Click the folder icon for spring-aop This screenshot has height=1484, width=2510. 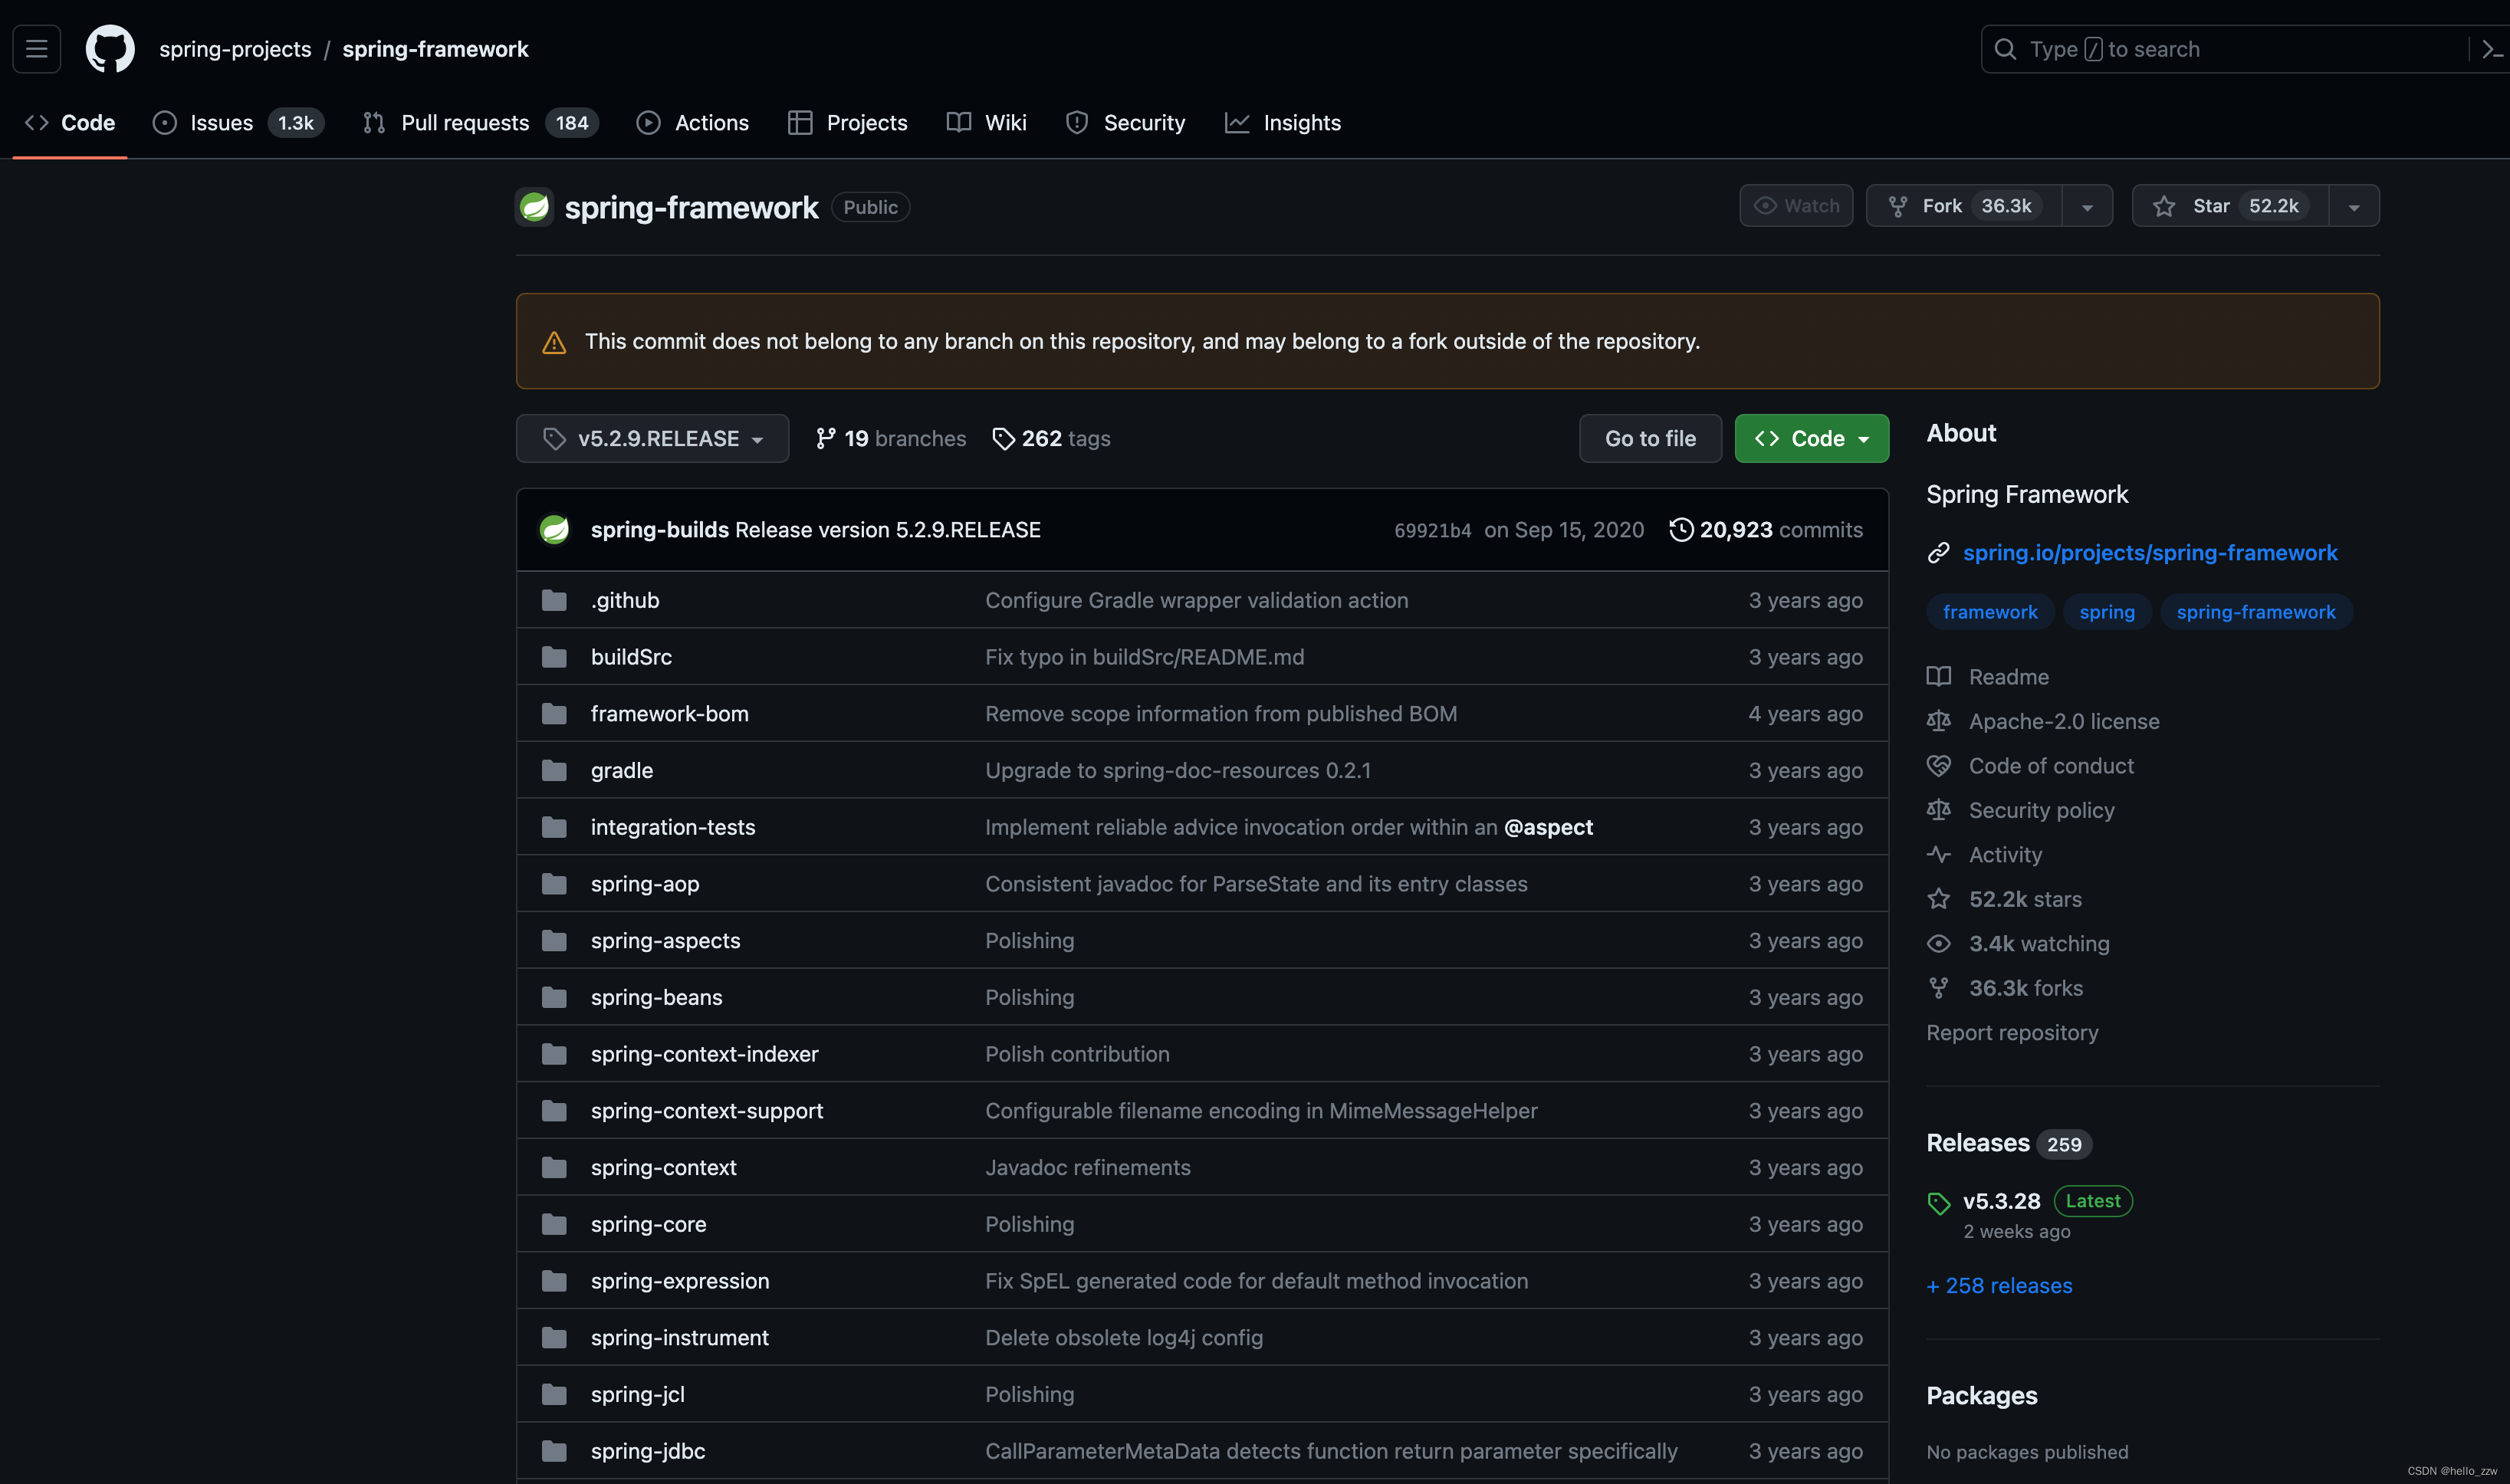554,884
